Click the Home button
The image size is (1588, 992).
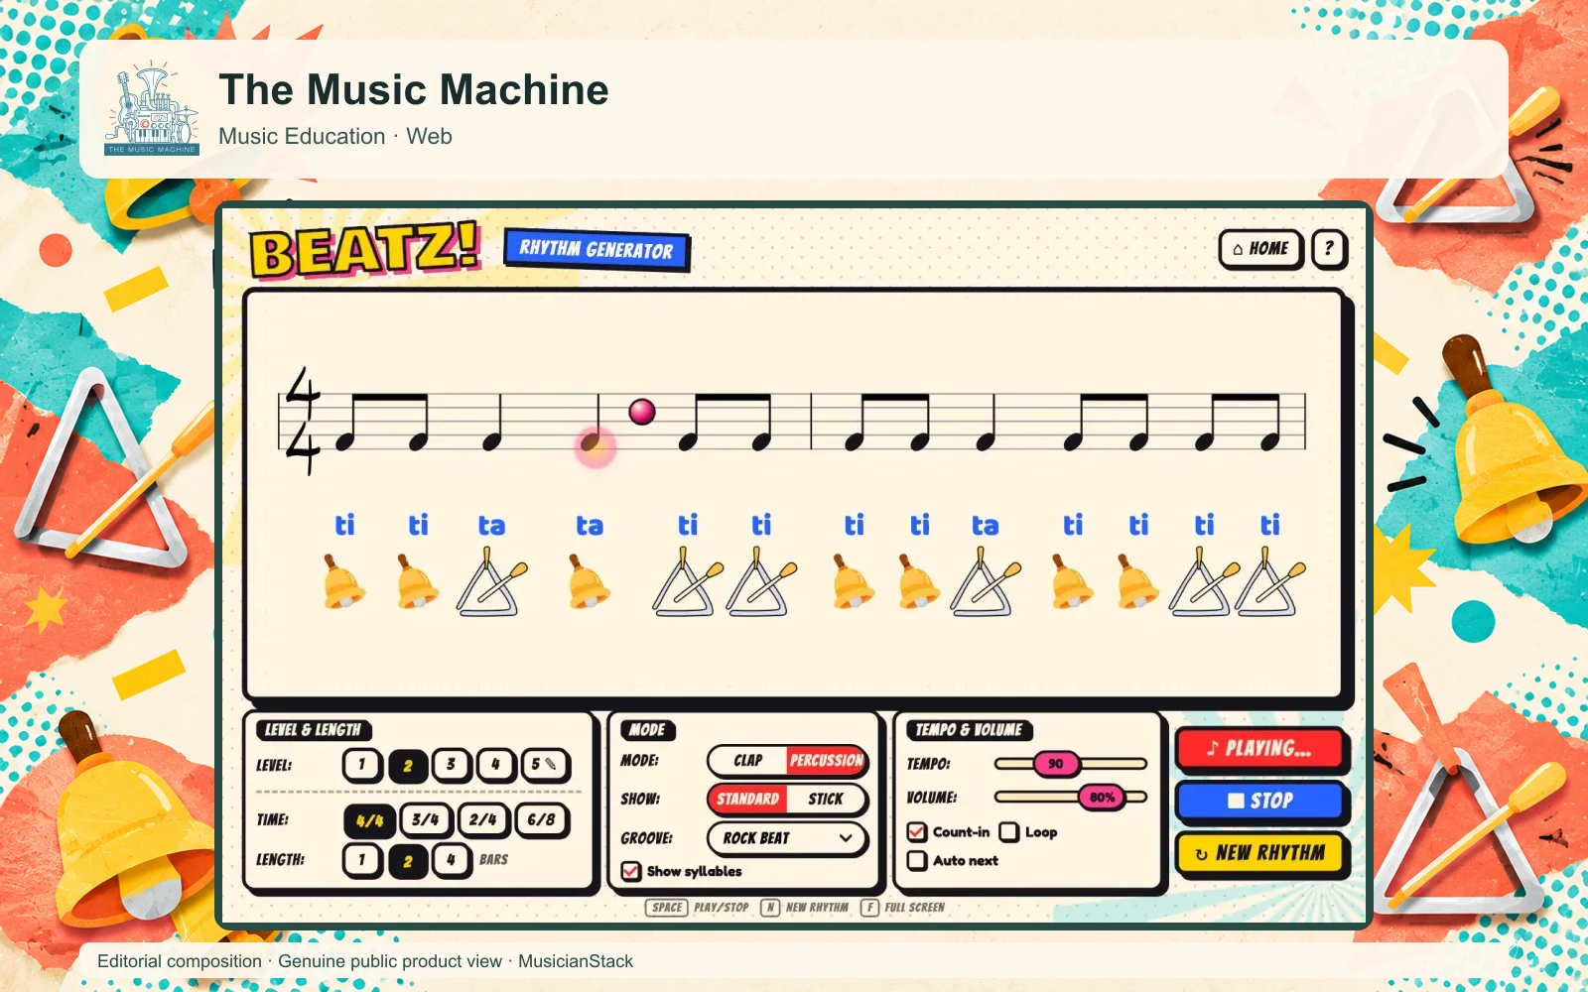click(x=1260, y=249)
